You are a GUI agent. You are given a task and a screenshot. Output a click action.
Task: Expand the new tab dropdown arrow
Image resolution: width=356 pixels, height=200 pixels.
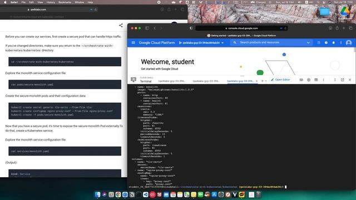point(266,81)
